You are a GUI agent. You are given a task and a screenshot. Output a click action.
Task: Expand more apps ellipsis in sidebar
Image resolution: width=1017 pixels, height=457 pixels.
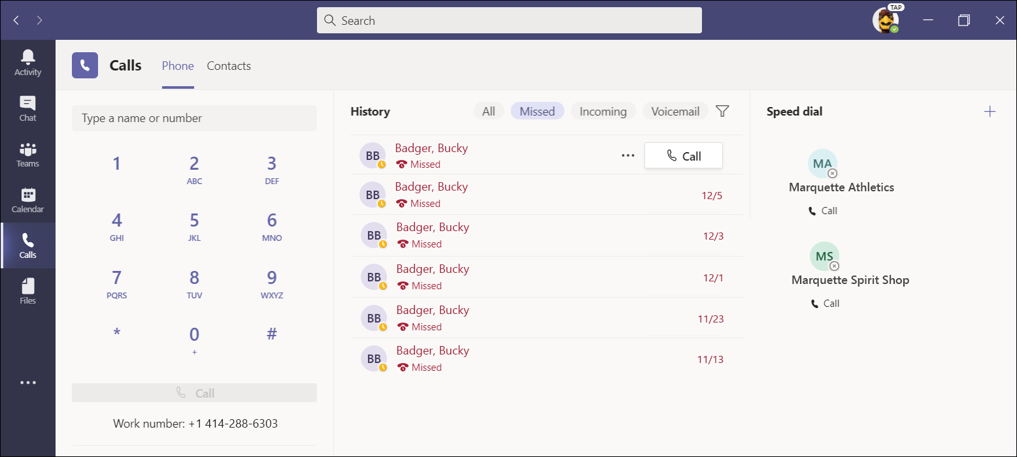click(x=27, y=383)
